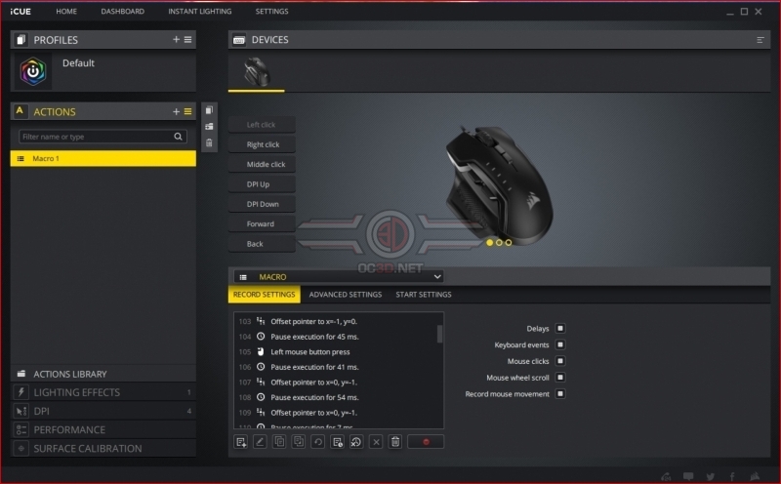Select event 105 Left mouse button press

pyautogui.click(x=336, y=351)
